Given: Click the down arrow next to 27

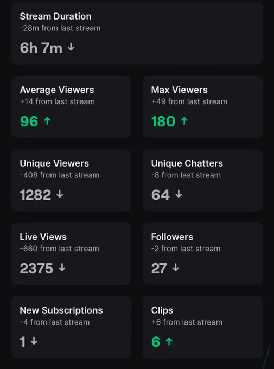Looking at the screenshot, I should point(176,268).
